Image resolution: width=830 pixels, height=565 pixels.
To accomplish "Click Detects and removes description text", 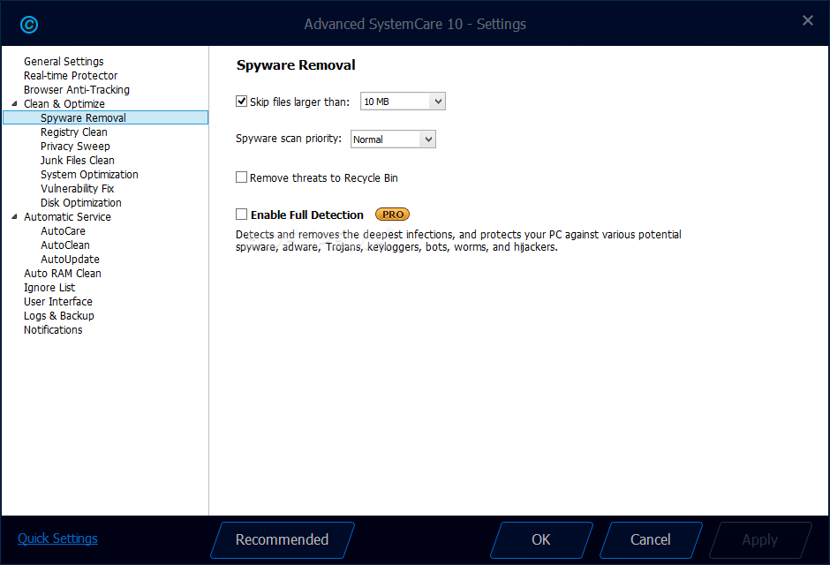I will pyautogui.click(x=458, y=241).
